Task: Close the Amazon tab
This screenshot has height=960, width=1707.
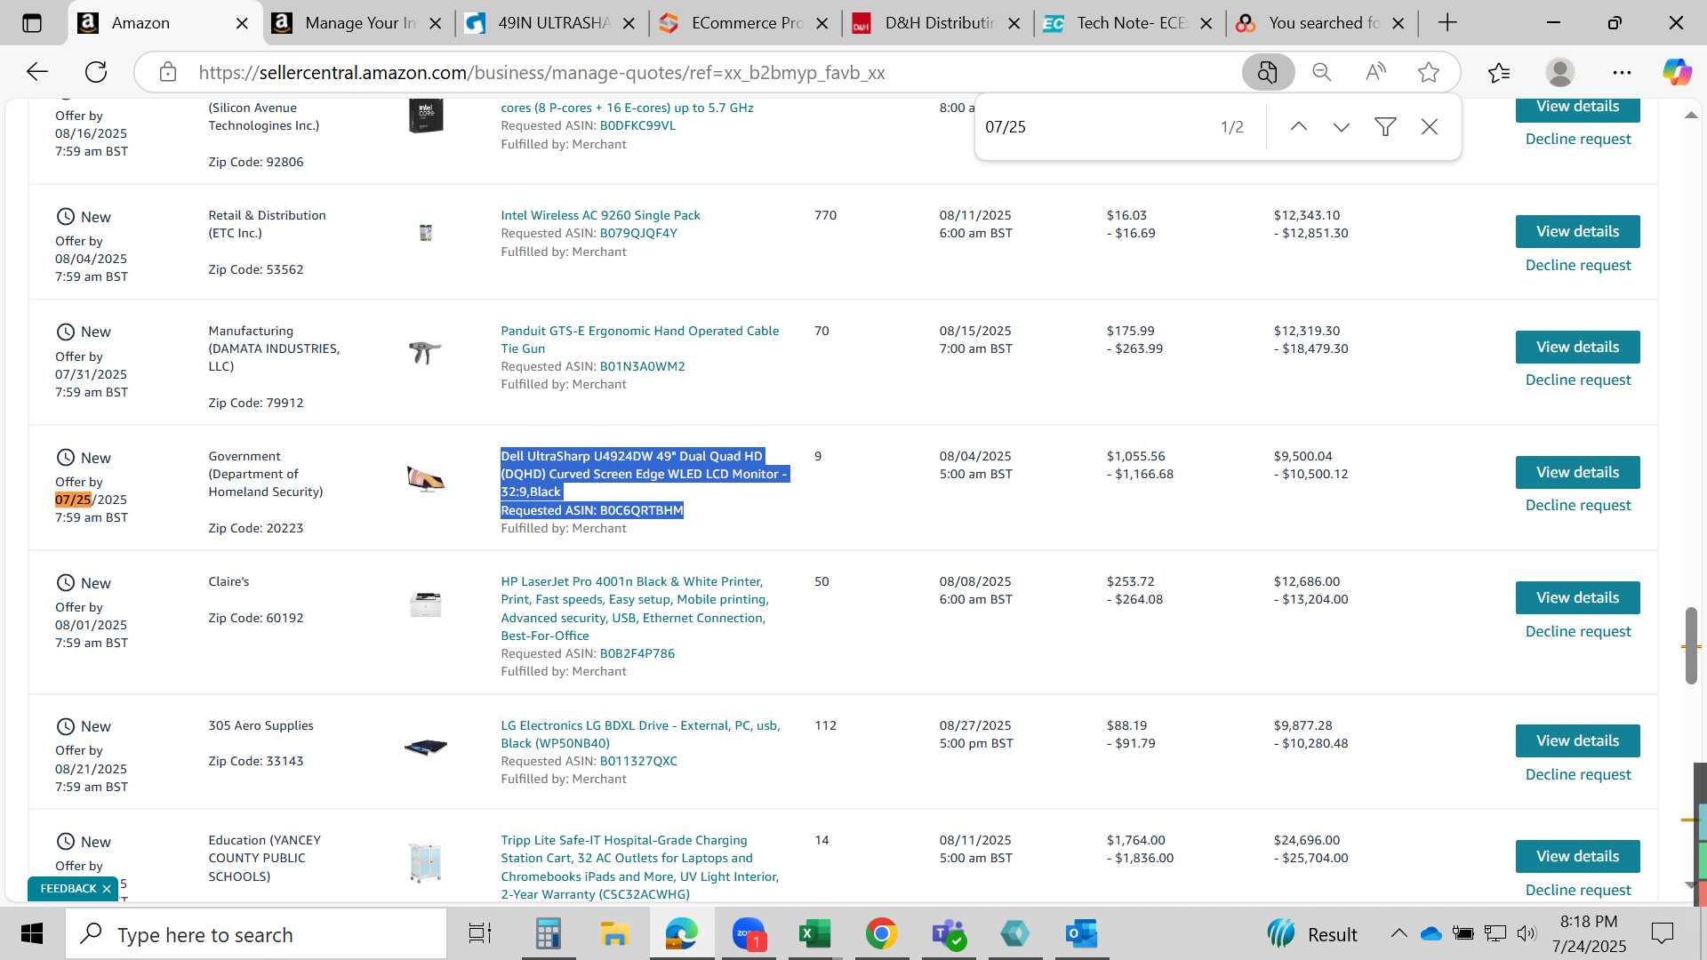Action: [x=242, y=24]
